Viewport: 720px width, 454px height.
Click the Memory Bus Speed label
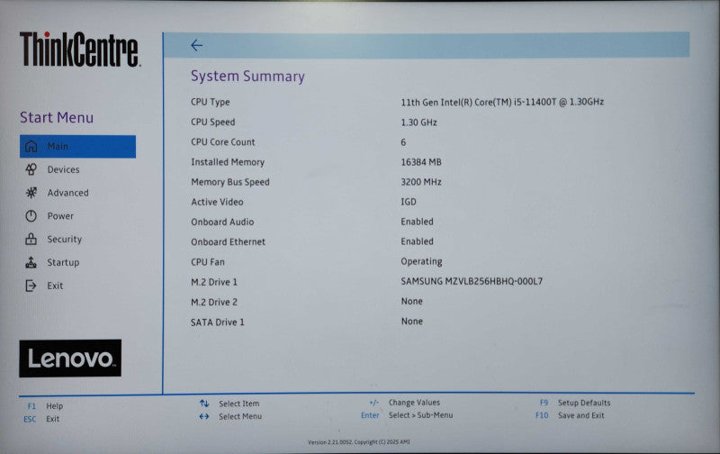click(230, 182)
